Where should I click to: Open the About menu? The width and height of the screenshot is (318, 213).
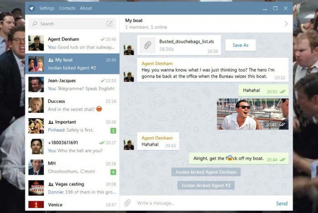86,8
